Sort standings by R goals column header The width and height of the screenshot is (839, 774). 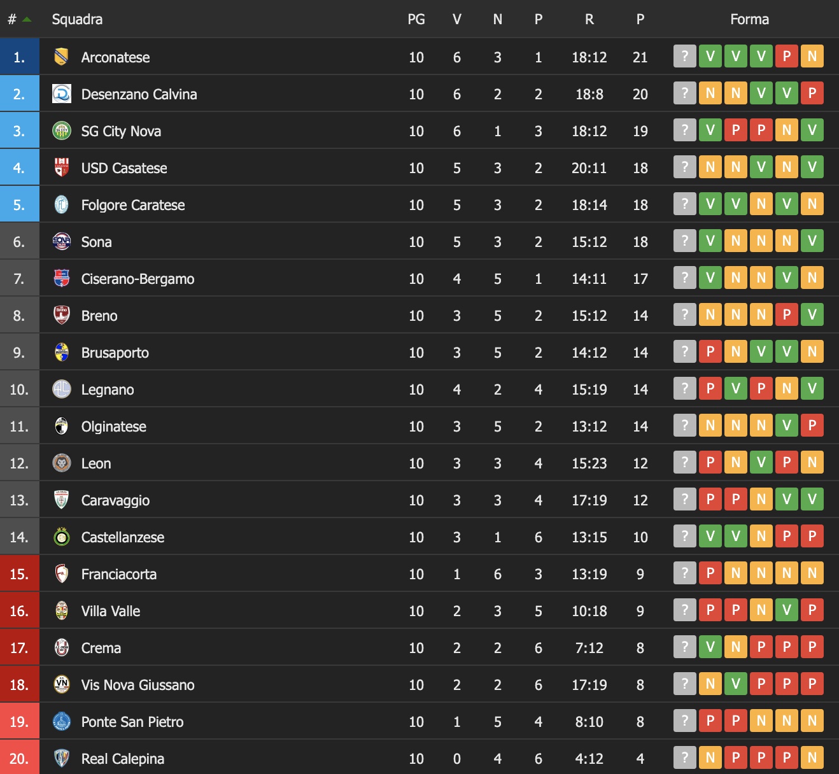589,20
